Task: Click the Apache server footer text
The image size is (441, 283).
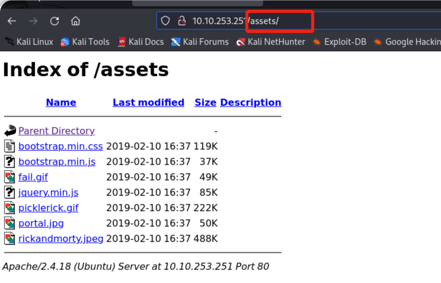Action: pyautogui.click(x=136, y=266)
